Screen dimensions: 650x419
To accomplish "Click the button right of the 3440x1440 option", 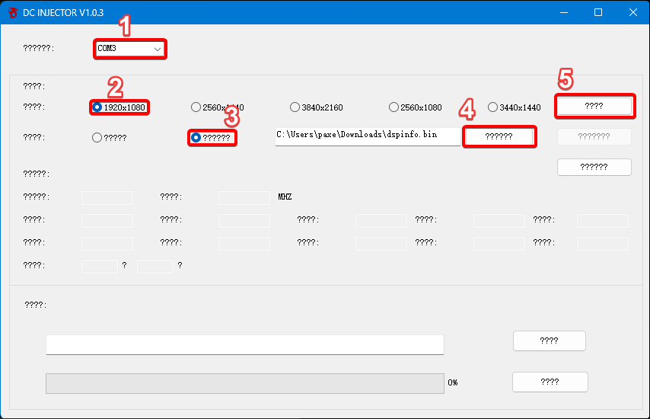I will 594,106.
